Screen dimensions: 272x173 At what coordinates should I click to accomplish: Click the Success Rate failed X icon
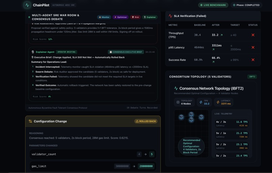[253, 60]
